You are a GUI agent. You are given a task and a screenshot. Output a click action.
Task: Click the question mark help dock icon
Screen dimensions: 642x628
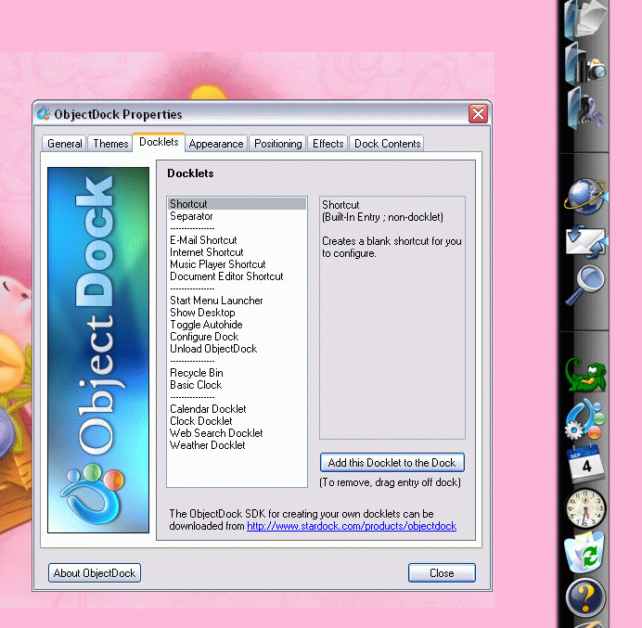tap(585, 597)
